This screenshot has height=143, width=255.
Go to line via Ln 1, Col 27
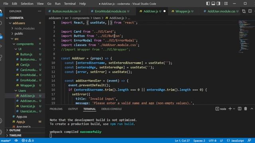click(x=182, y=141)
